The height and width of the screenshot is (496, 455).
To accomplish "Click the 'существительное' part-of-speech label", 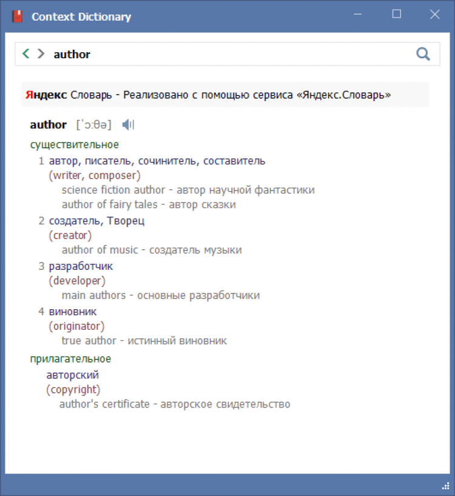I will [x=75, y=144].
